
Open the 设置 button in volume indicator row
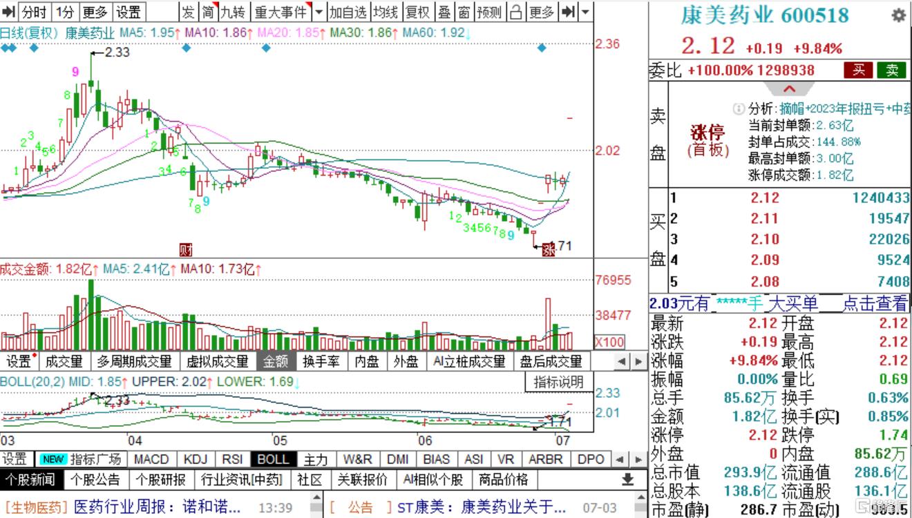tap(19, 361)
